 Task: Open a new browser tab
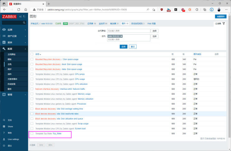[49, 4]
